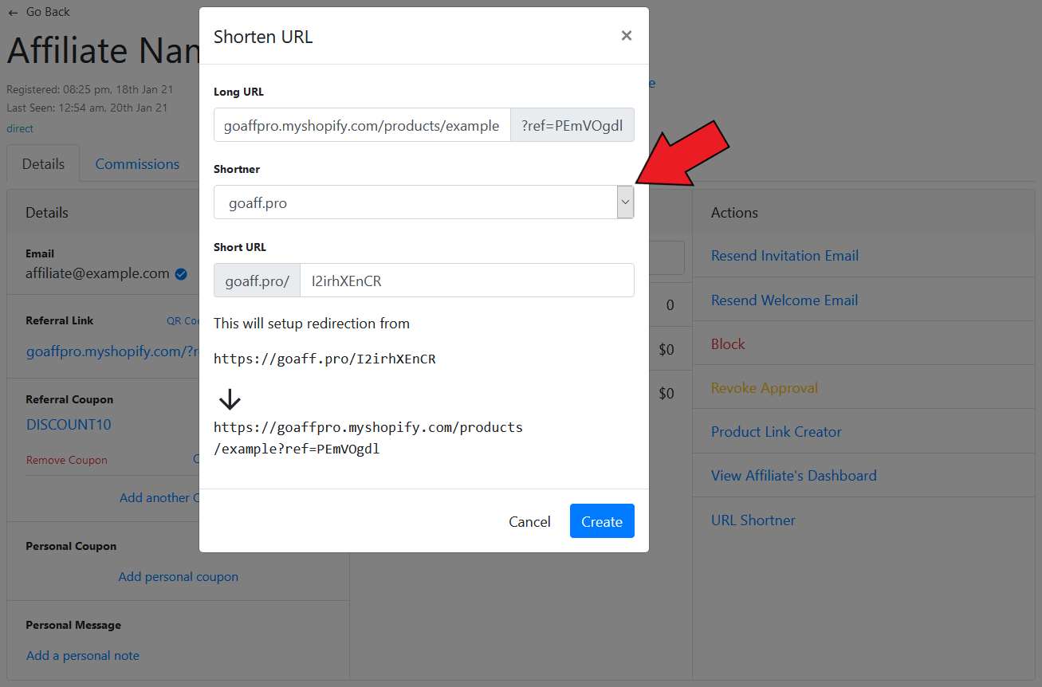1042x687 pixels.
Task: Click the 'direct' source text
Action: click(x=20, y=128)
